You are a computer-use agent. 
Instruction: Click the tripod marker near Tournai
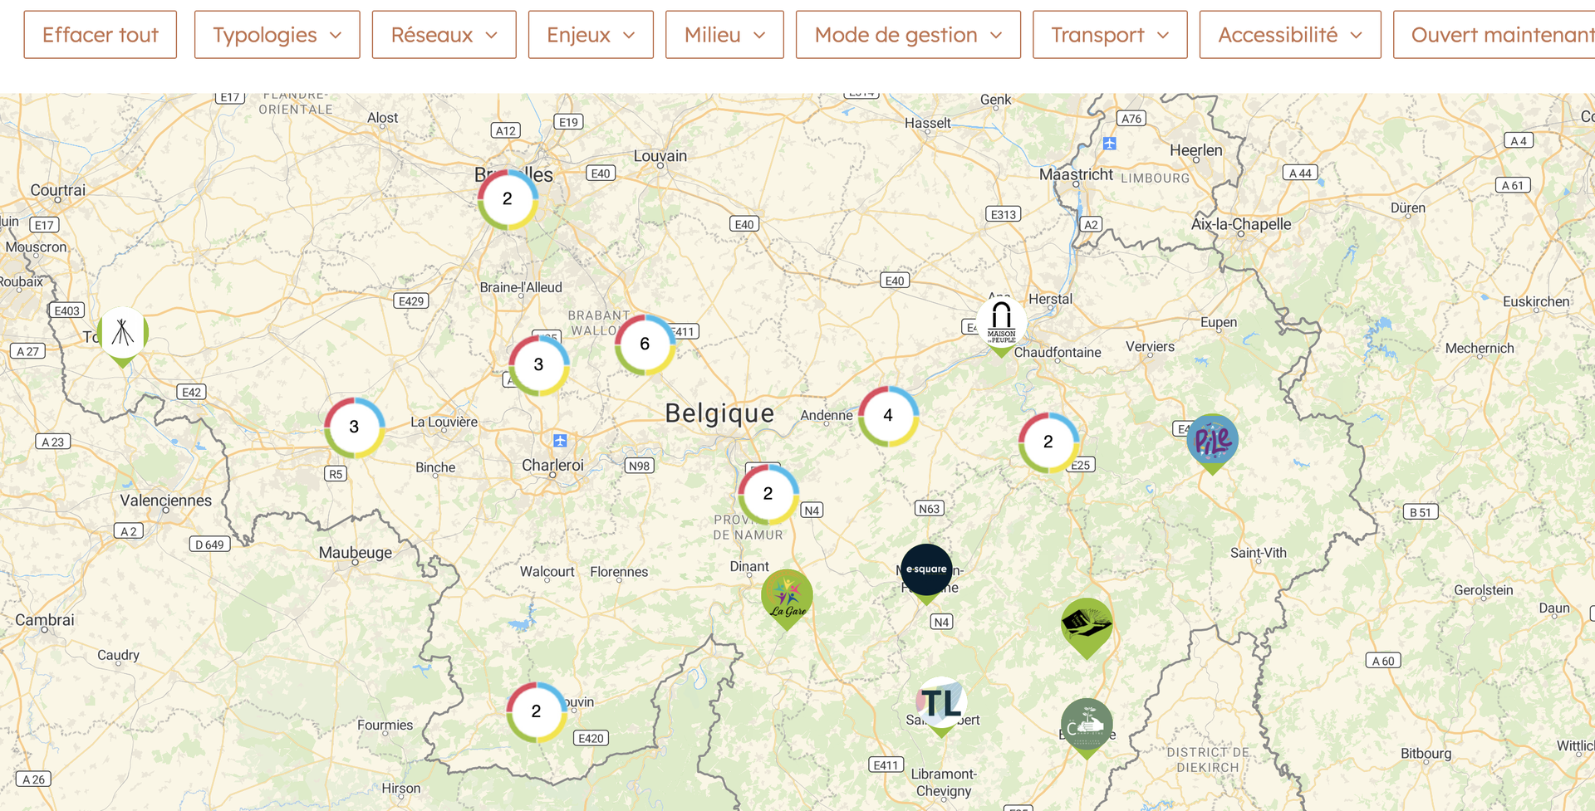pyautogui.click(x=123, y=333)
